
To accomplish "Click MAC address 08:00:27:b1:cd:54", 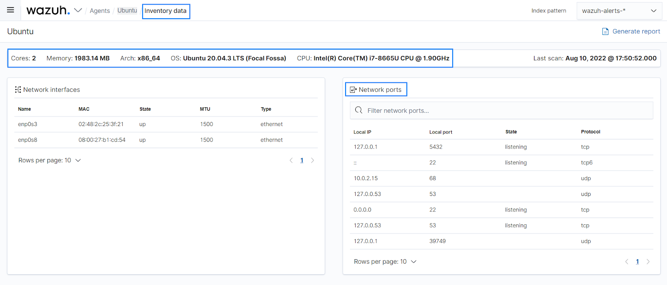I will [x=102, y=140].
